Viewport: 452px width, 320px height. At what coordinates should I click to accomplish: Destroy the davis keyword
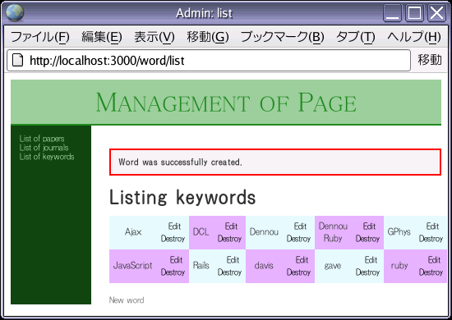pos(298,272)
